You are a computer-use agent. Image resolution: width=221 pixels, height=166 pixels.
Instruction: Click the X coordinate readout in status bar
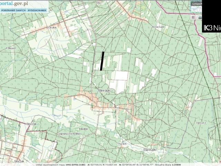click(98, 164)
